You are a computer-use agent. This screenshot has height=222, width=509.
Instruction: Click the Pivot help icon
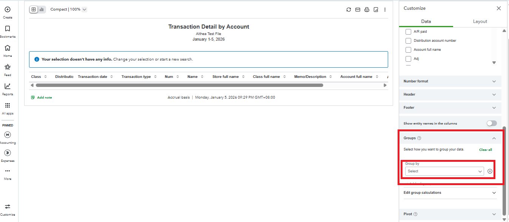[415, 214]
